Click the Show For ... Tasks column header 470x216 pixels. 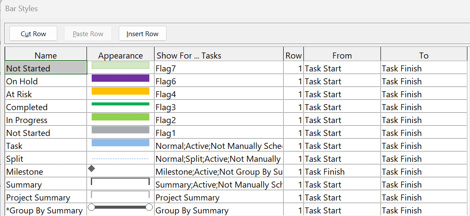219,55
